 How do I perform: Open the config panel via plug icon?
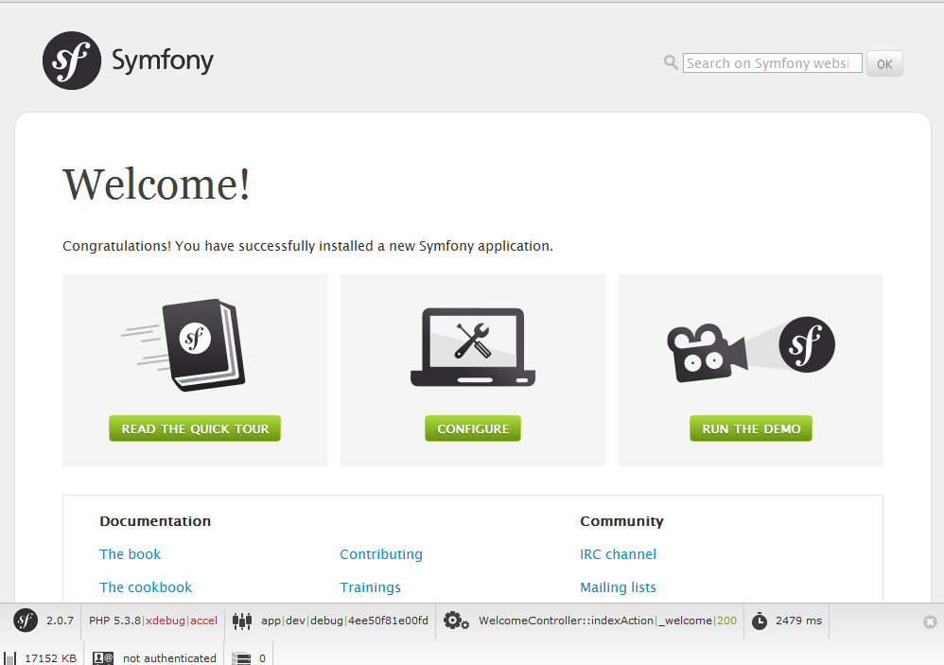point(242,621)
